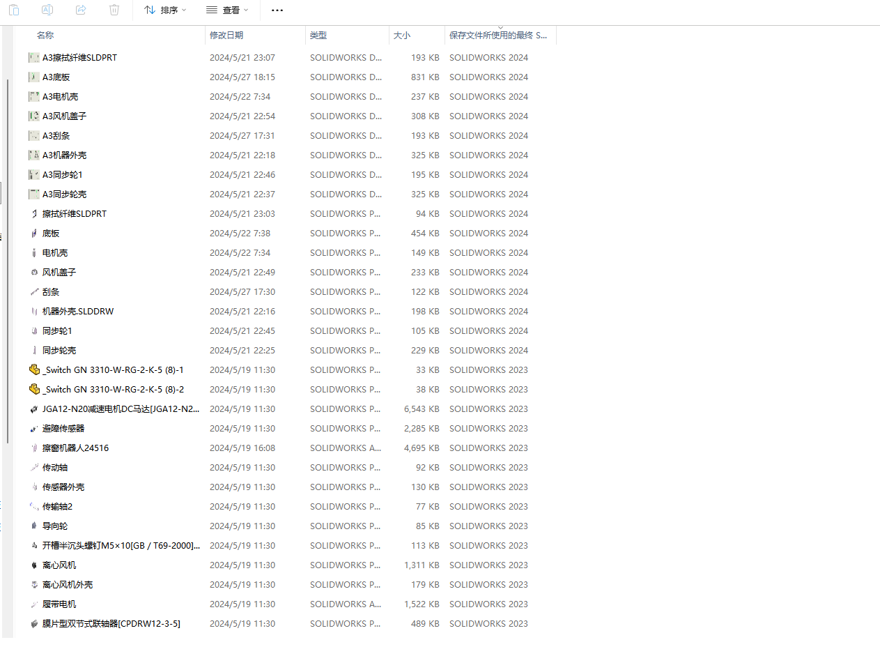Click the Paste toolbar icon
The width and height of the screenshot is (880, 656).
pyautogui.click(x=13, y=10)
